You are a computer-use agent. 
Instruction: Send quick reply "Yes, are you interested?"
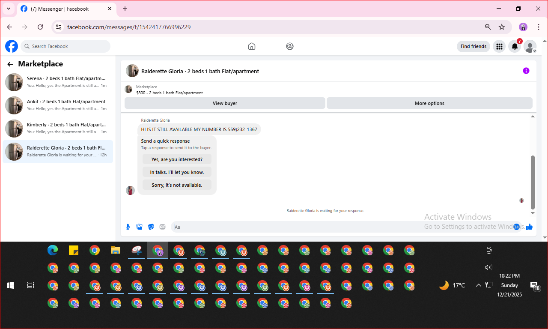pyautogui.click(x=177, y=159)
